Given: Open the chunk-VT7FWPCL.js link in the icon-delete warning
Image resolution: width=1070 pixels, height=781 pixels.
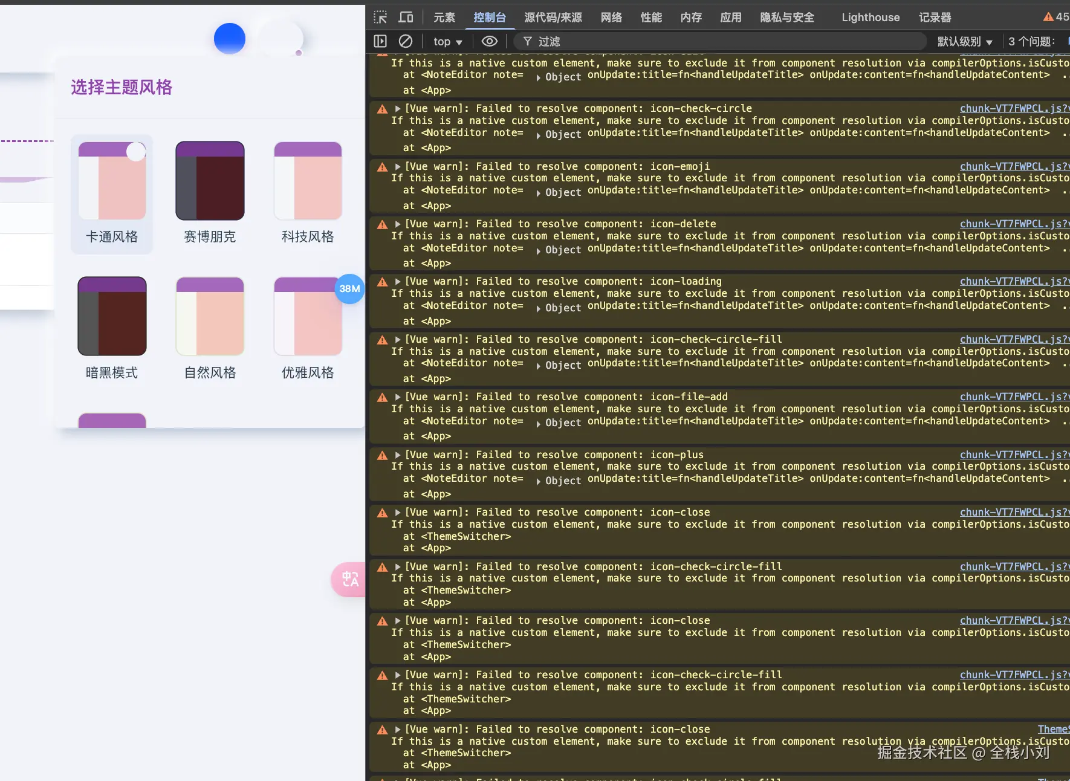Looking at the screenshot, I should (x=1015, y=224).
